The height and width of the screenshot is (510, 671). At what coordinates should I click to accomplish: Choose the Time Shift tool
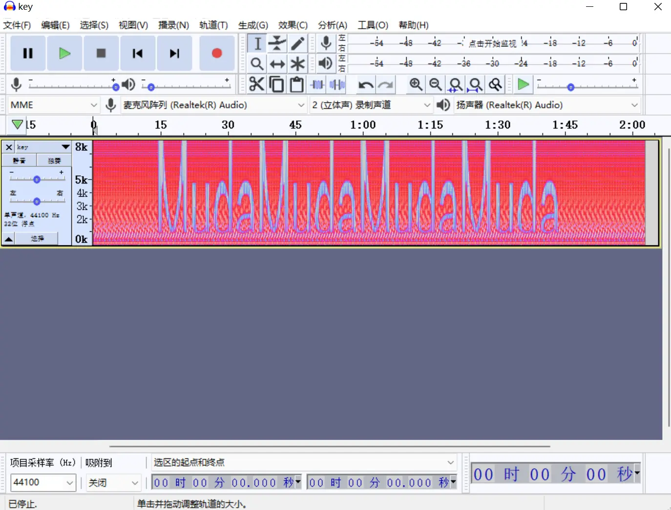click(x=277, y=64)
